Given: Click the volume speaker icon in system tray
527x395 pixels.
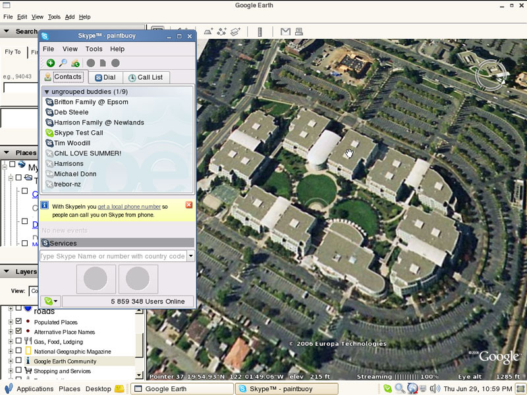Looking at the screenshot, I should [x=435, y=388].
